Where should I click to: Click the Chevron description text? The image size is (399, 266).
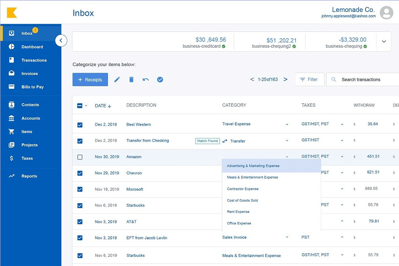point(134,173)
